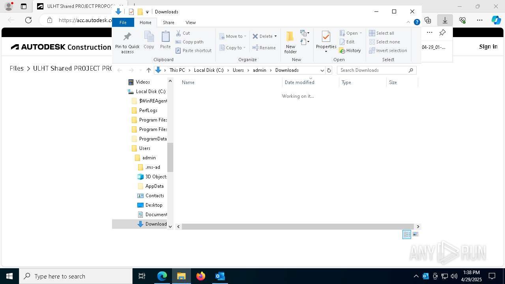Image resolution: width=505 pixels, height=284 pixels.
Task: Click admin in the address bar
Action: click(260, 70)
